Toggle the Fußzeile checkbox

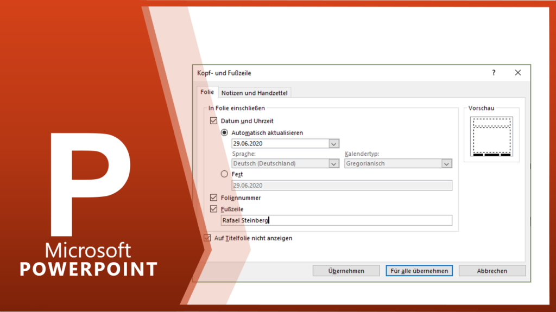click(x=213, y=209)
